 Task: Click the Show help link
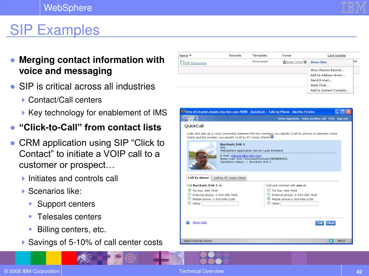[x=200, y=222]
